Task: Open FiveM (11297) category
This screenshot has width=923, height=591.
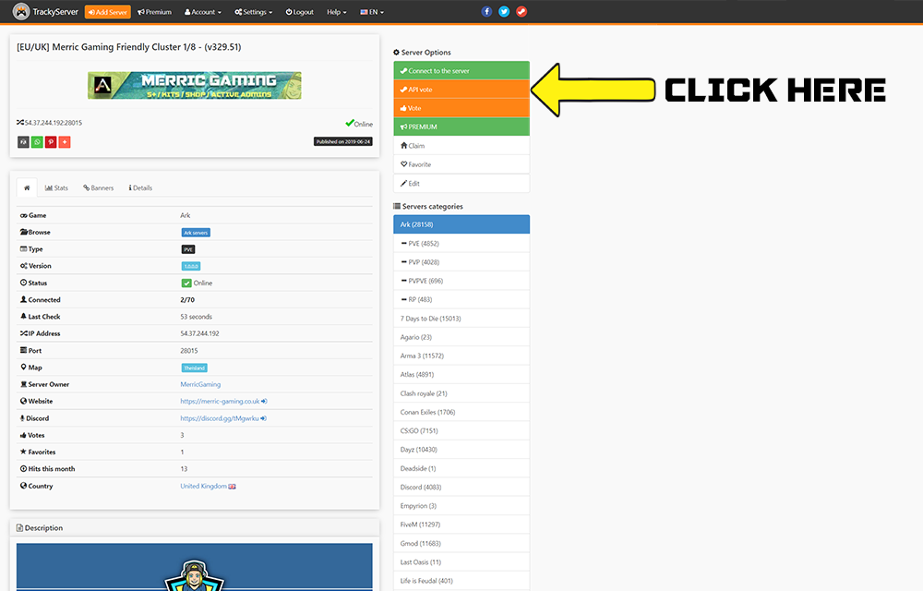Action: tap(461, 525)
